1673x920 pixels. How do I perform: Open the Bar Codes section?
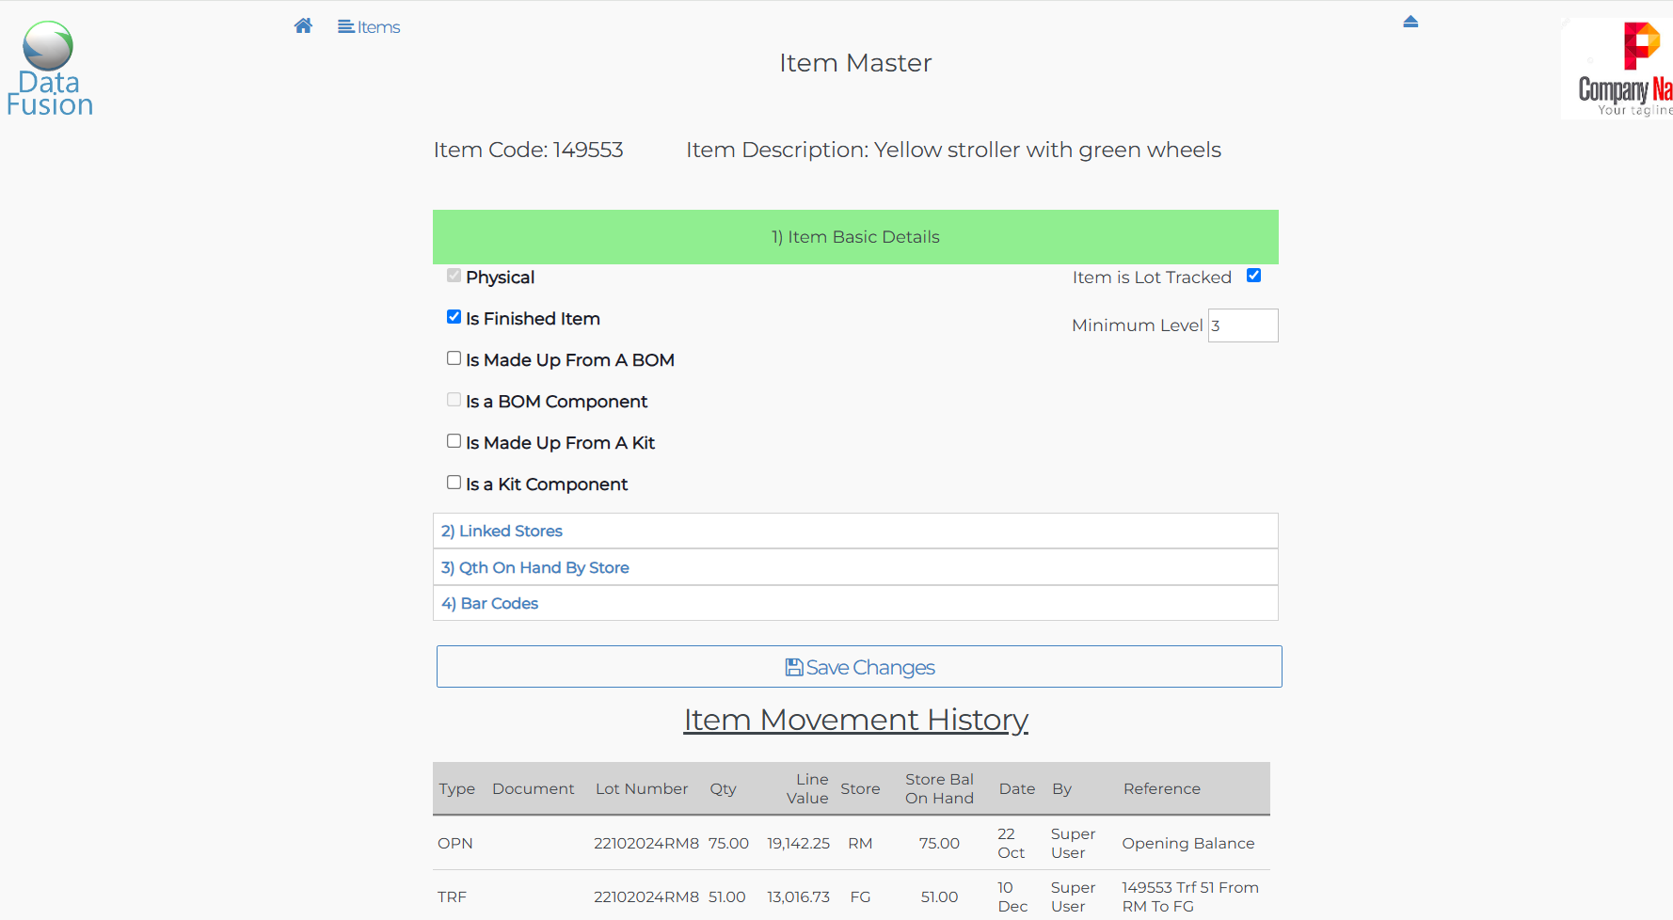(x=490, y=604)
